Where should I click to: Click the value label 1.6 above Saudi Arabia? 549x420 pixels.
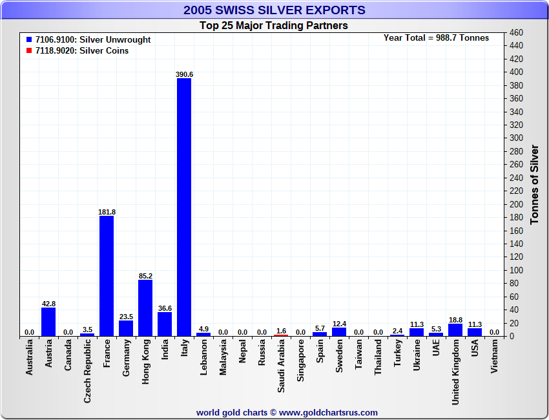coord(281,331)
